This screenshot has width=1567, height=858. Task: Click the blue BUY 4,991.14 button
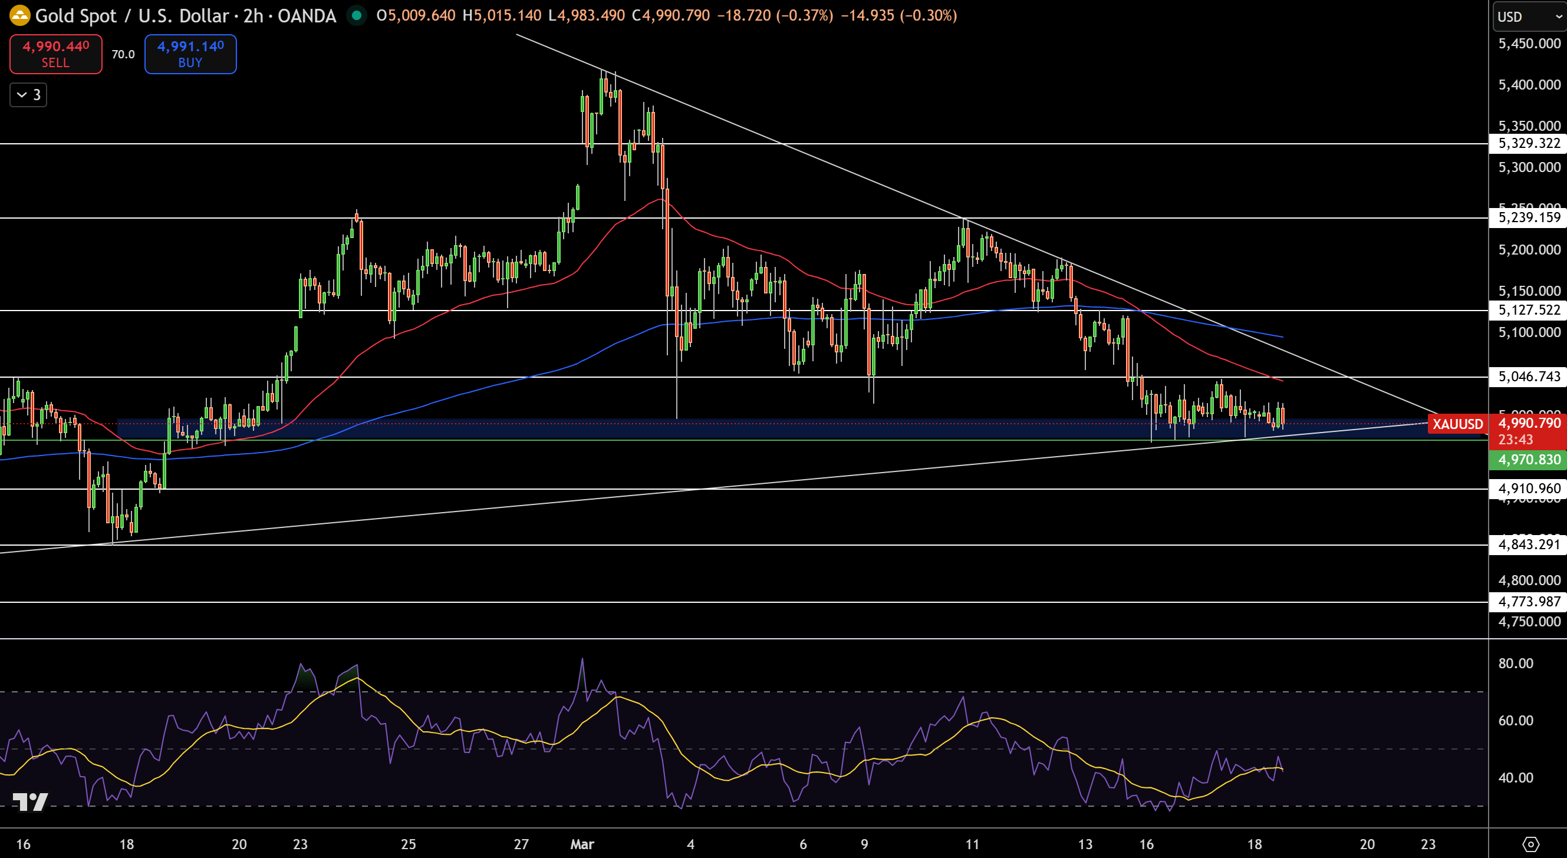(190, 54)
